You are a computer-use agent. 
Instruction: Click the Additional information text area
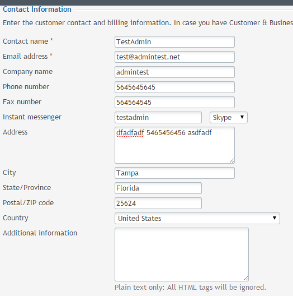tap(182, 255)
